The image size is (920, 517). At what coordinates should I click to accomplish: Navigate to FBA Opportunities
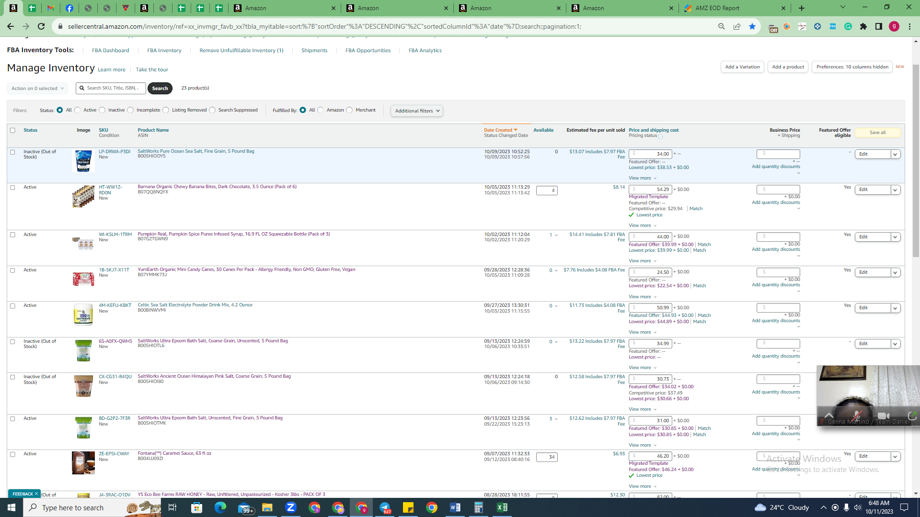coord(368,51)
